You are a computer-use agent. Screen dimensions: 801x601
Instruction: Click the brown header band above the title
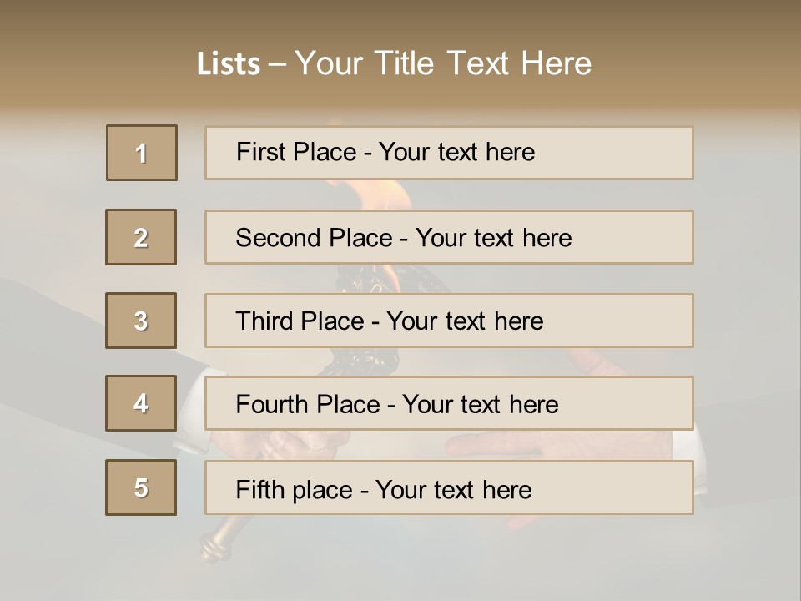400,21
